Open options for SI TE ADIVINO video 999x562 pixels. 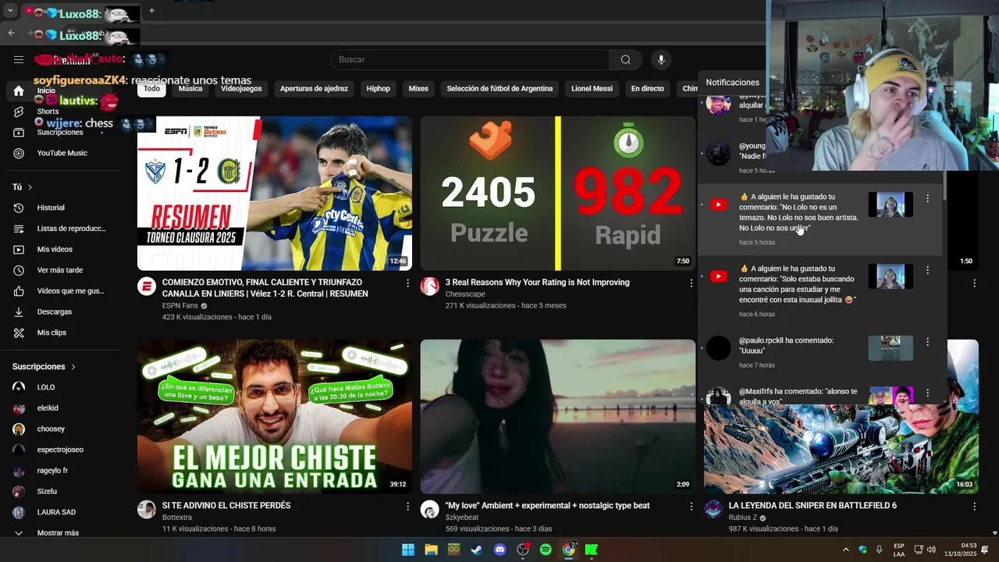pyautogui.click(x=407, y=506)
